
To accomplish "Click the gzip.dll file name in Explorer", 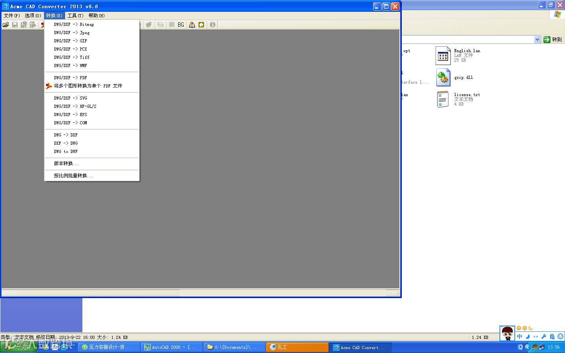I will point(463,77).
